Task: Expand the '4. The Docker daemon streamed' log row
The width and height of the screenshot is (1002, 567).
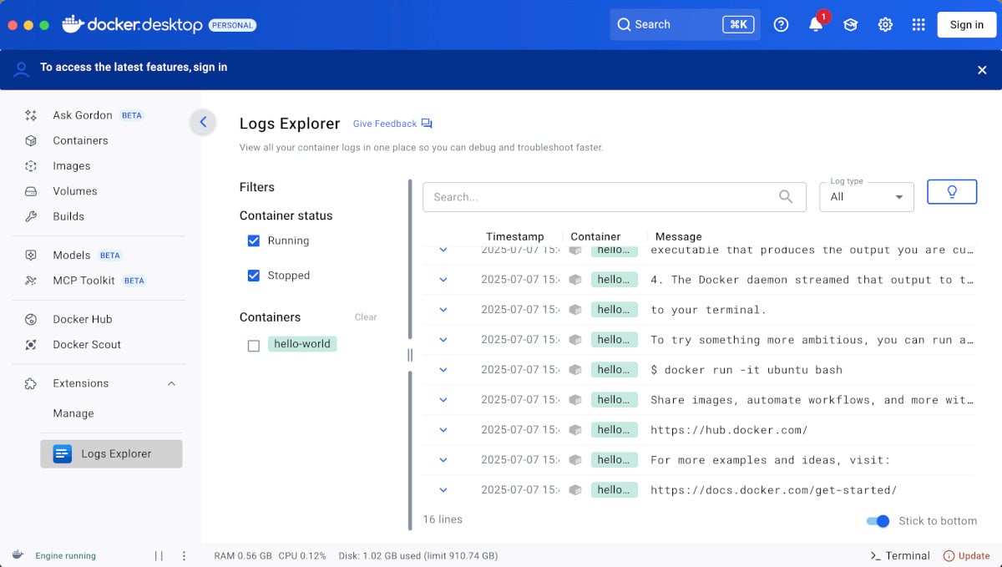Action: point(443,280)
